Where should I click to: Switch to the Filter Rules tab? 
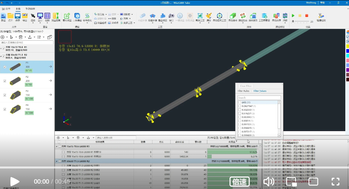coord(243,91)
